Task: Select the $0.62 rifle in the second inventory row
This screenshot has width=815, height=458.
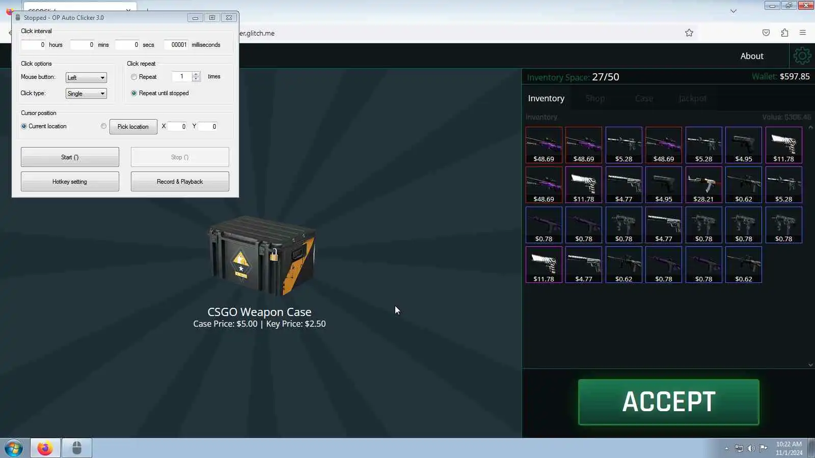Action: 744,185
